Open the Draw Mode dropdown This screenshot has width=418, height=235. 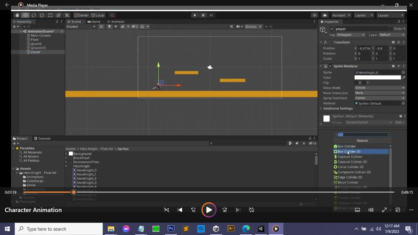point(380,88)
